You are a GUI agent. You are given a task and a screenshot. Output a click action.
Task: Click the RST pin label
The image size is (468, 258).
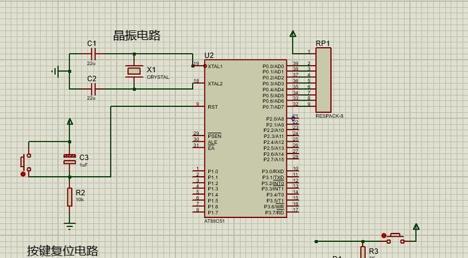[213, 107]
